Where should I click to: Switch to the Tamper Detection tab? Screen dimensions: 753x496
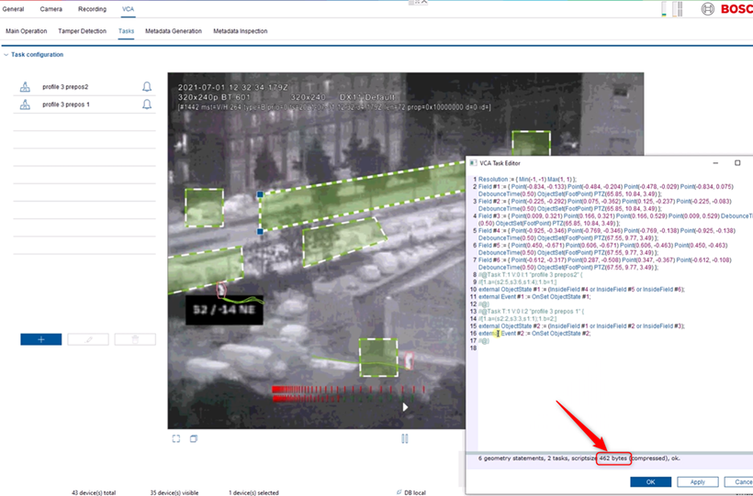[83, 31]
